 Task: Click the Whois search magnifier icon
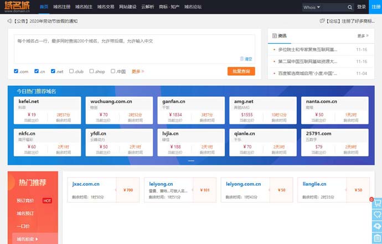(350, 7)
